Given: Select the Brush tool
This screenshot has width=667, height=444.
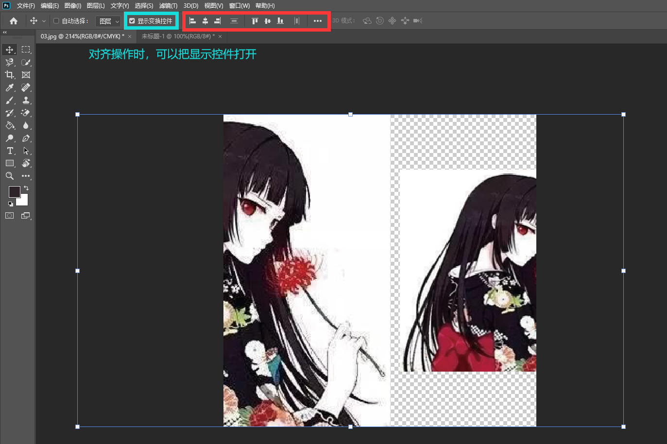Looking at the screenshot, I should 10,100.
